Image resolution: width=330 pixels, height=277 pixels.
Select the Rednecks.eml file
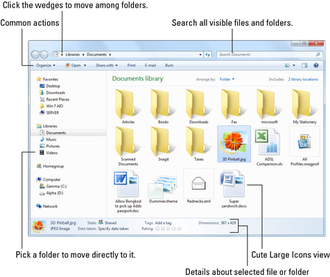199,186
